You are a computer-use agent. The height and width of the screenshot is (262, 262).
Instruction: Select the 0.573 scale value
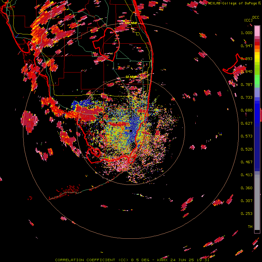[x=247, y=136]
